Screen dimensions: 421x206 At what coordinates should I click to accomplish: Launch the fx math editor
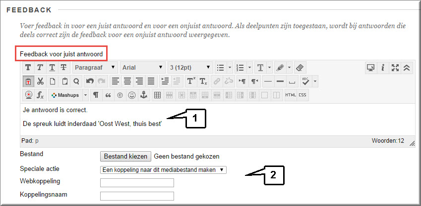click(x=41, y=95)
